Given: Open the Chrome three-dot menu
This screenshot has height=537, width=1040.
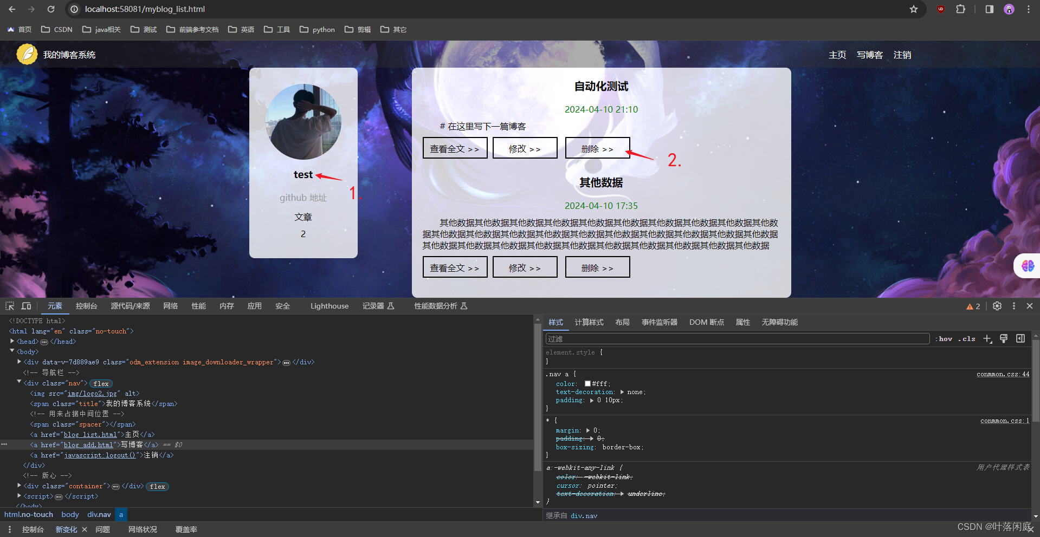Looking at the screenshot, I should click(1029, 9).
